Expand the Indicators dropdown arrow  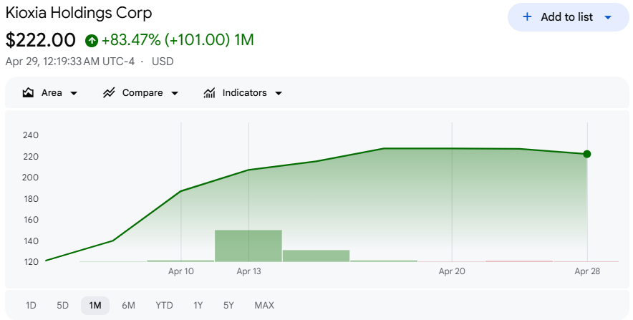pos(279,94)
